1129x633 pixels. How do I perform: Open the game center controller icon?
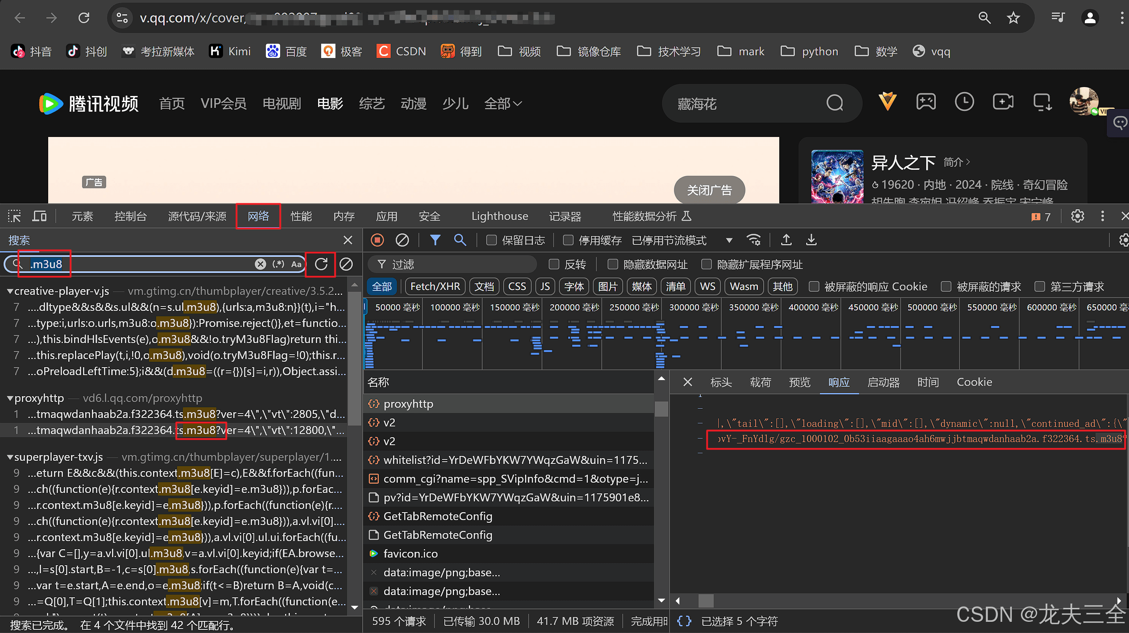[926, 102]
